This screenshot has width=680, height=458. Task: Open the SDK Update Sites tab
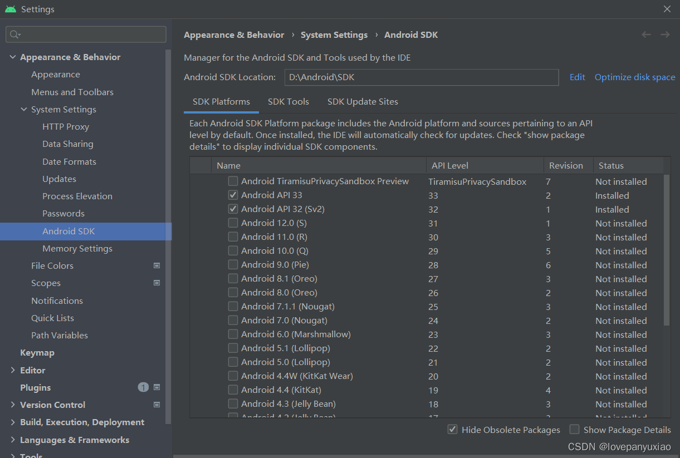(x=363, y=102)
